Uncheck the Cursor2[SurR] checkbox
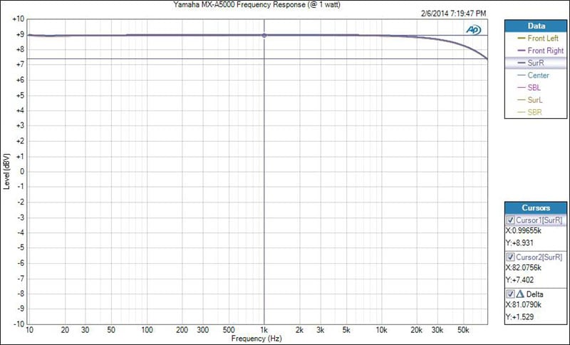570x345 pixels. 509,257
